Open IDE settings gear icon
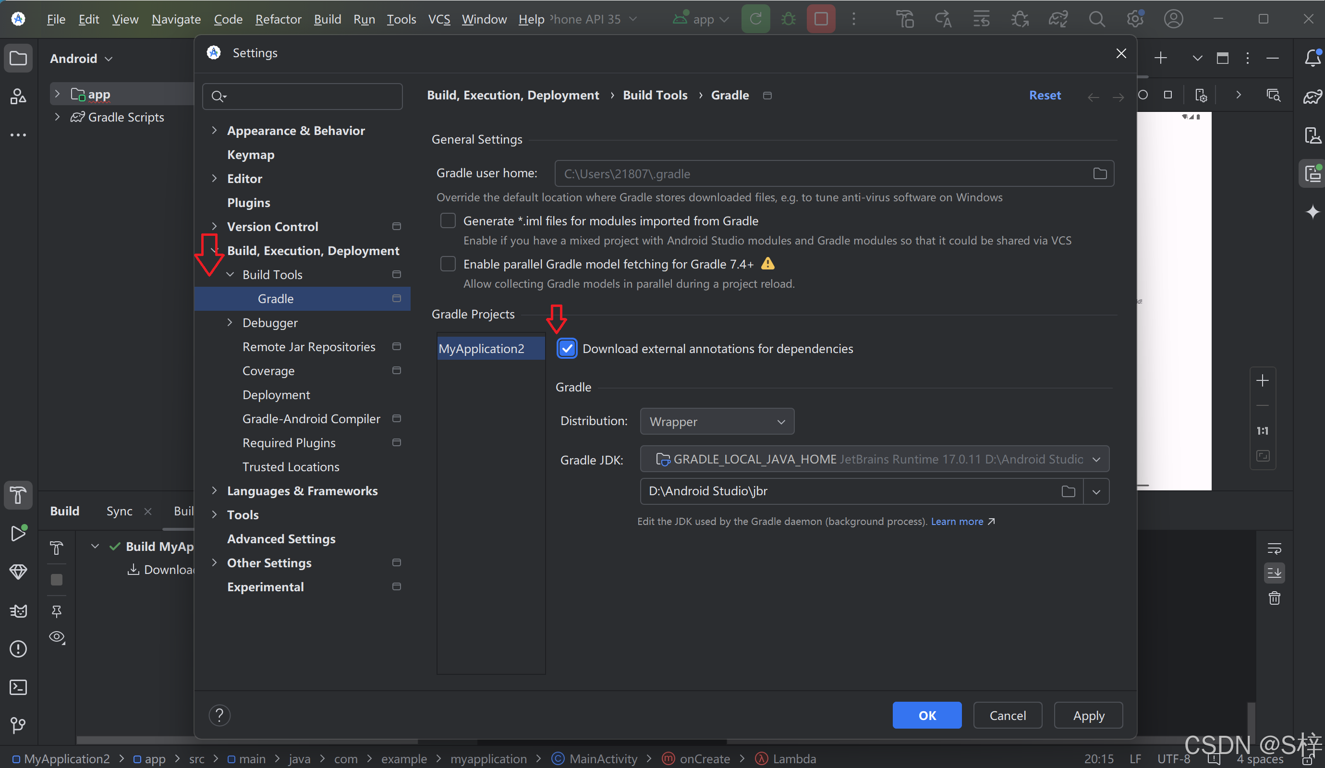This screenshot has width=1325, height=768. click(x=1135, y=20)
